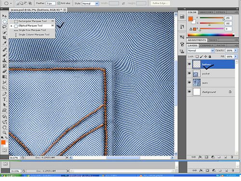The width and height of the screenshot is (241, 181).
Task: Pick a color from the spectrum ramp
Action: pyautogui.click(x=211, y=35)
